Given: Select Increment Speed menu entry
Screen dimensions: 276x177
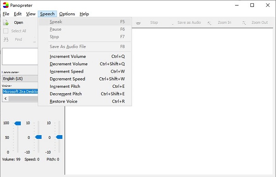Looking at the screenshot, I should pyautogui.click(x=85, y=71).
